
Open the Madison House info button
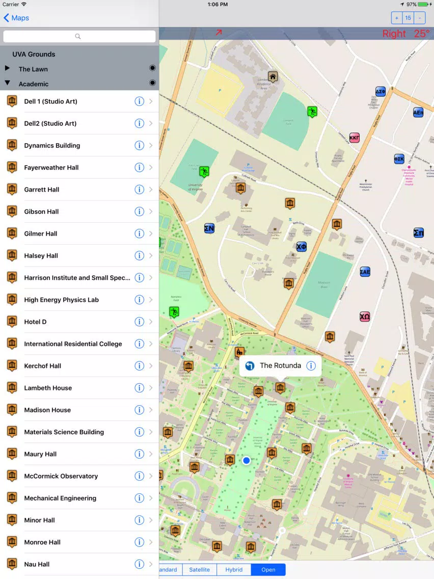pos(139,410)
